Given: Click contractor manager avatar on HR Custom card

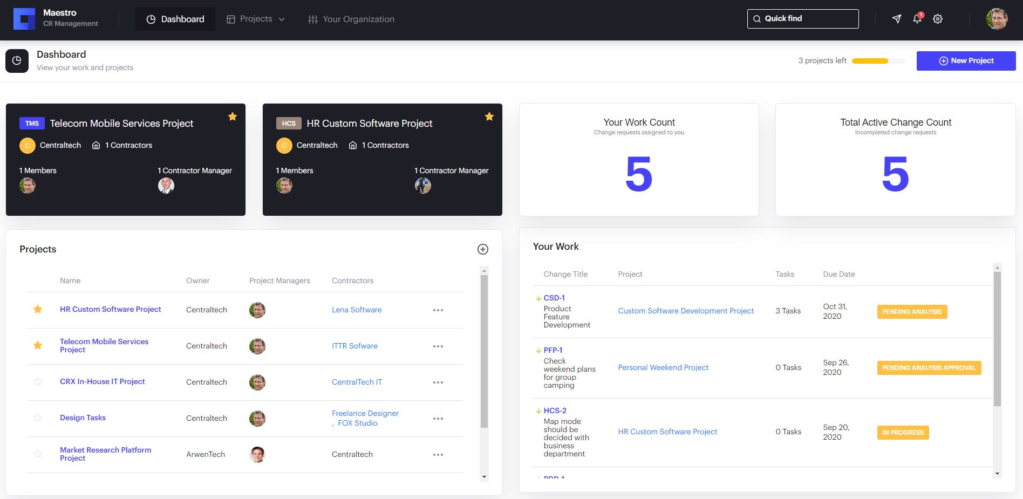Looking at the screenshot, I should coord(423,186).
